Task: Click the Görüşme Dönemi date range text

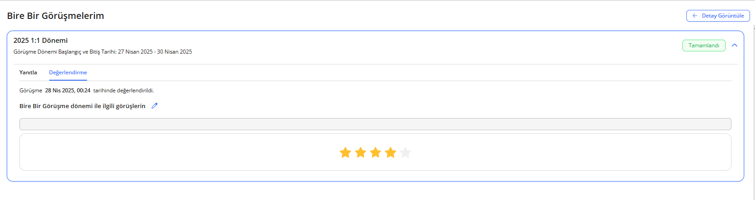Action: coord(102,52)
